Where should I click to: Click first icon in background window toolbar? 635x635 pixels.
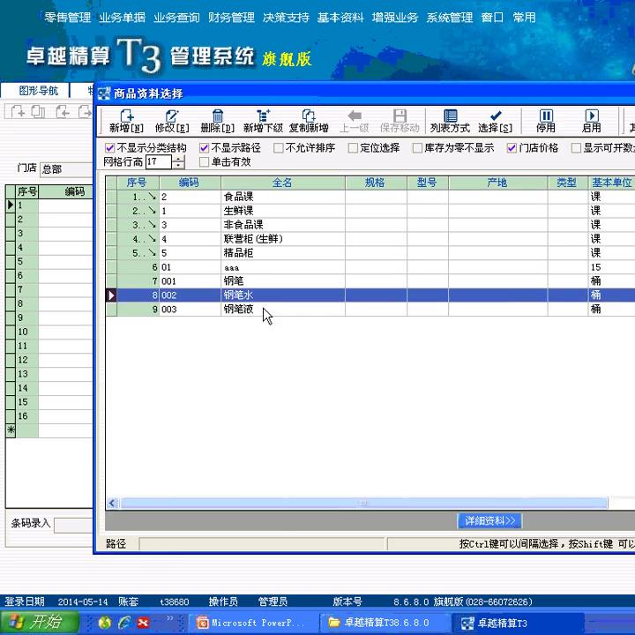tap(18, 111)
